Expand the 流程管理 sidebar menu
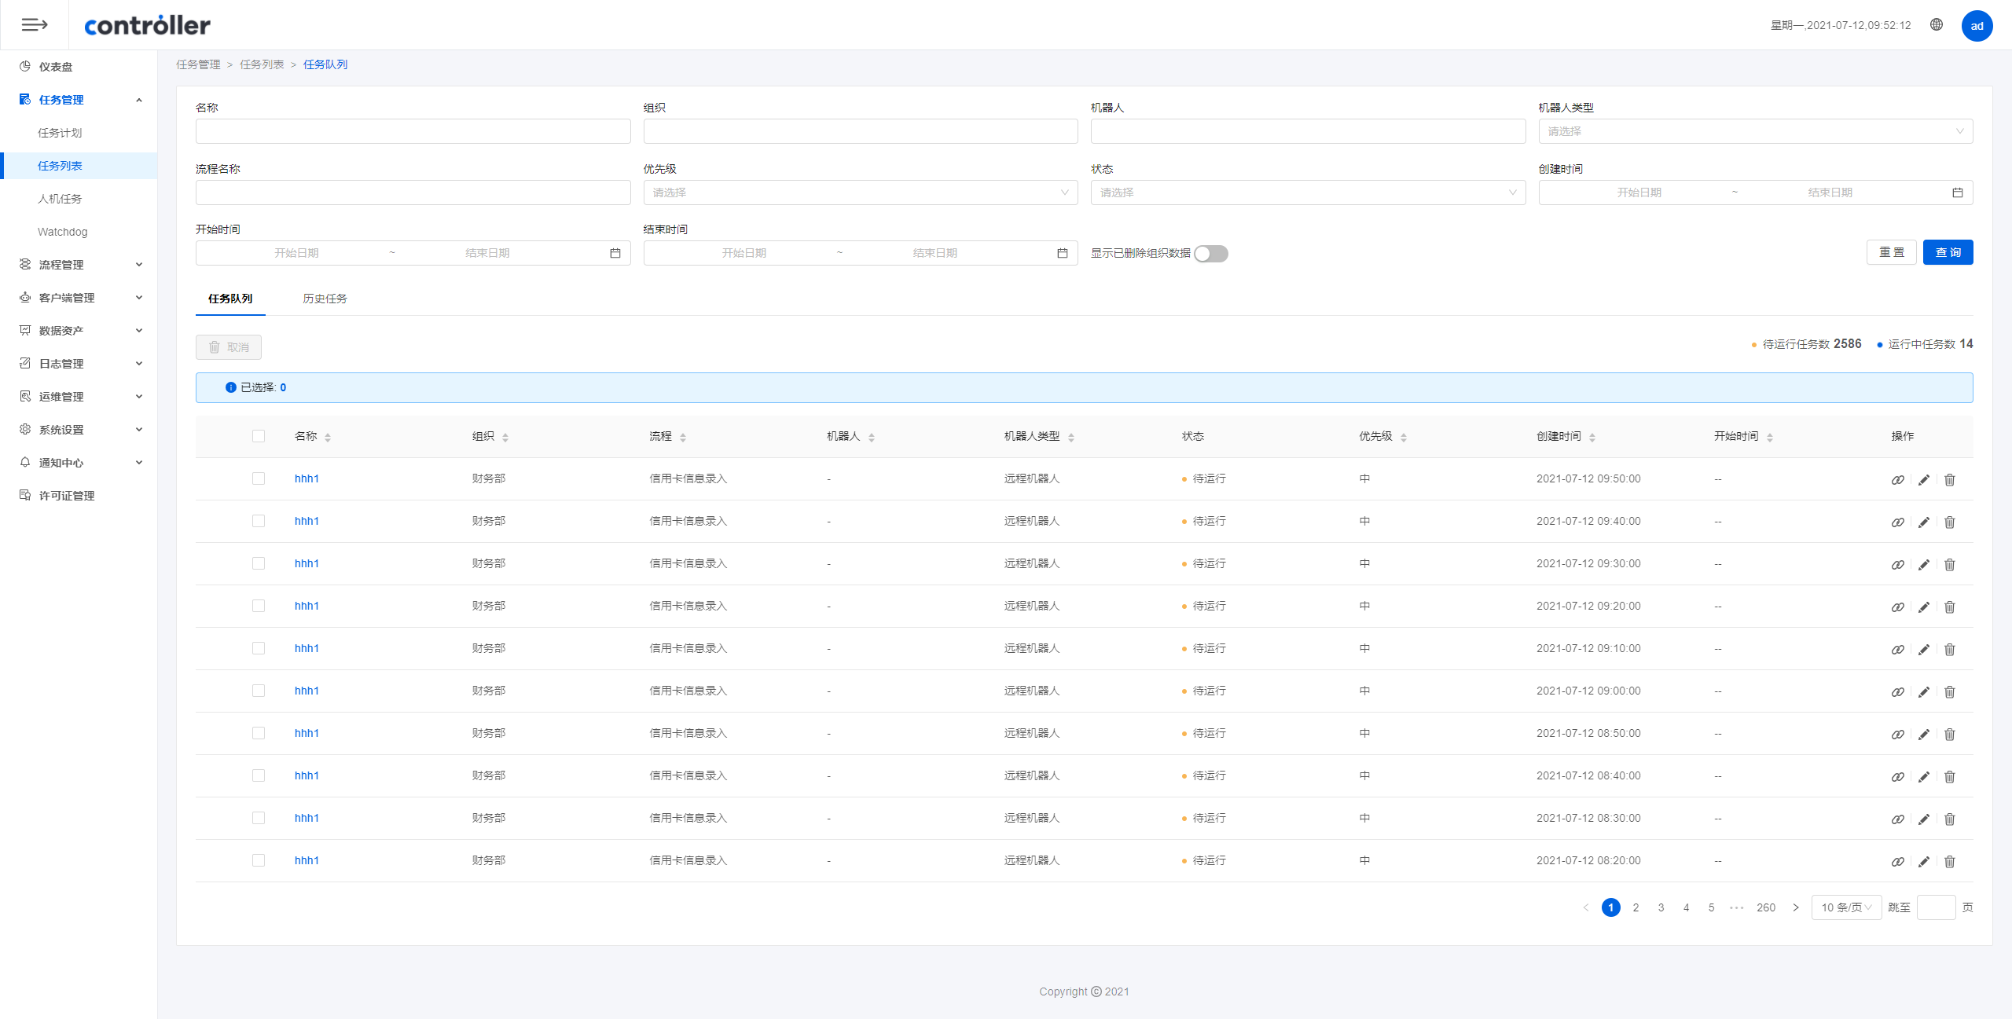2012x1019 pixels. click(79, 265)
